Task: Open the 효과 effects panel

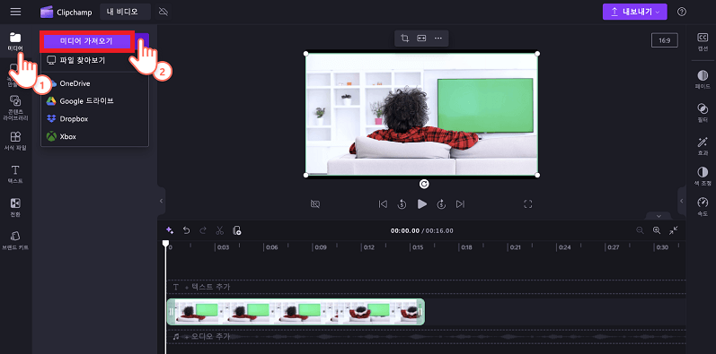Action: coord(703,146)
